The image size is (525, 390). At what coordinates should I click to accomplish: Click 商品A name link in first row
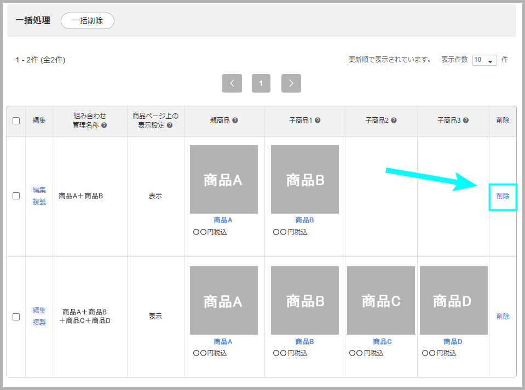click(x=223, y=220)
